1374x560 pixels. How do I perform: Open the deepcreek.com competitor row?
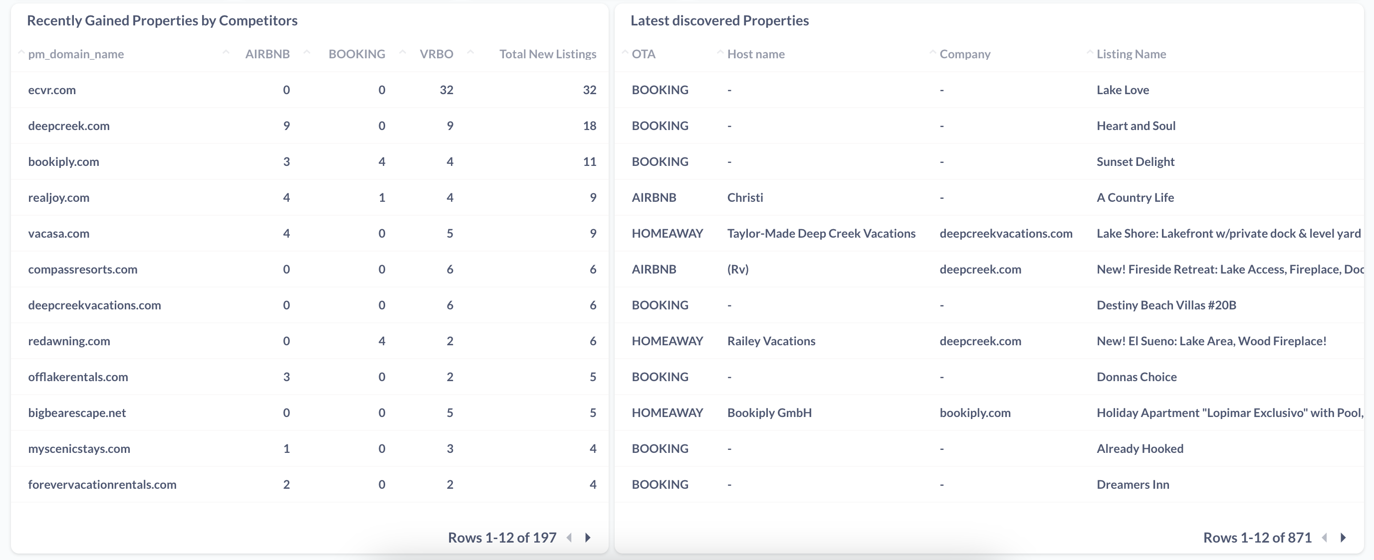(309, 126)
